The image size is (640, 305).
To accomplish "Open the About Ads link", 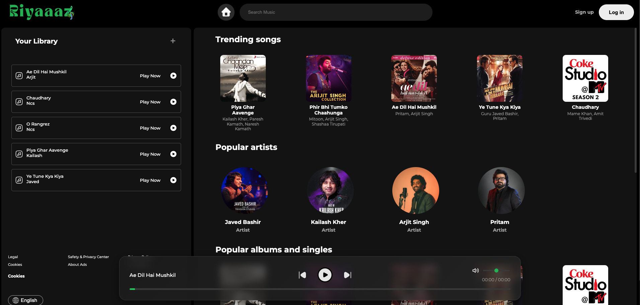I will (x=77, y=264).
